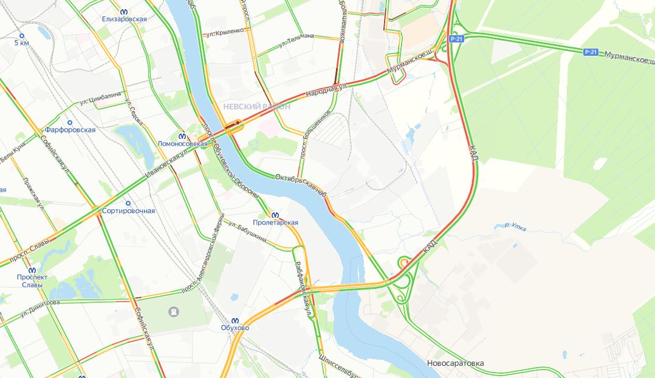Screen dimensions: 655x378
Task: Click the 5 км railway stop marker
Action: point(22,36)
